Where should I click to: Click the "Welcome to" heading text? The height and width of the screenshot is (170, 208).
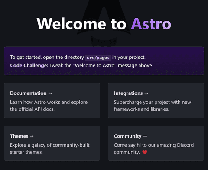[x=81, y=24]
